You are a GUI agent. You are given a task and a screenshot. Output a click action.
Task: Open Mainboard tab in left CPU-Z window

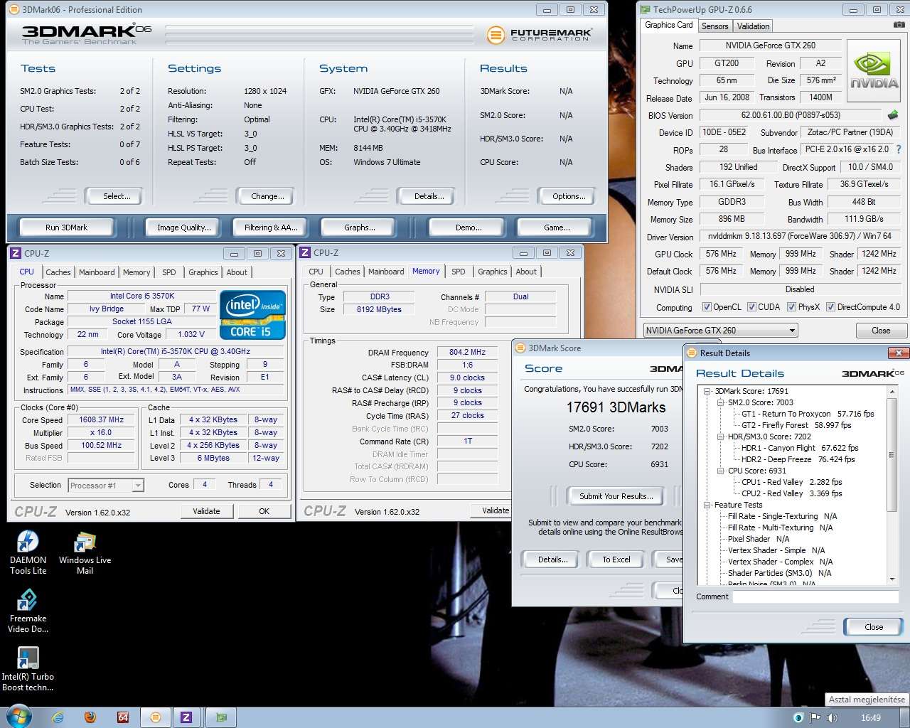click(97, 272)
